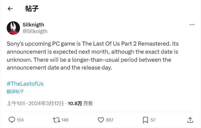Click the bookmark count 57
This screenshot has width=201, height=128.
point(153,120)
